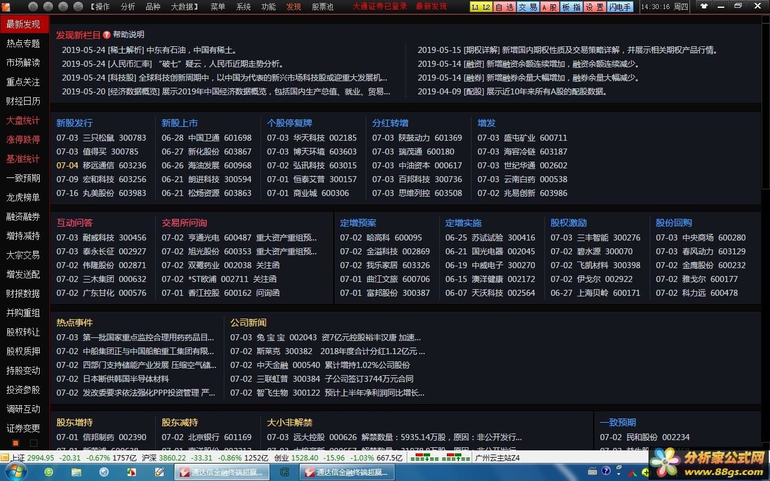Open the pencil notepad taskbar icon

159,472
